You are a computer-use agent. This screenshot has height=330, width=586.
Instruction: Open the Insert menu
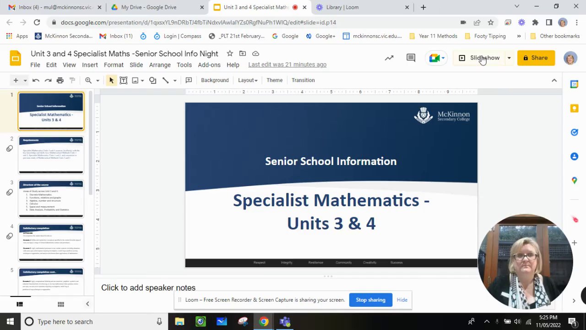coord(90,65)
